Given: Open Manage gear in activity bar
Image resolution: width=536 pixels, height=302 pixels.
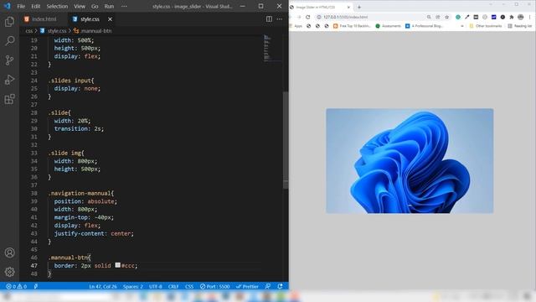Looking at the screenshot, I should [x=9, y=272].
